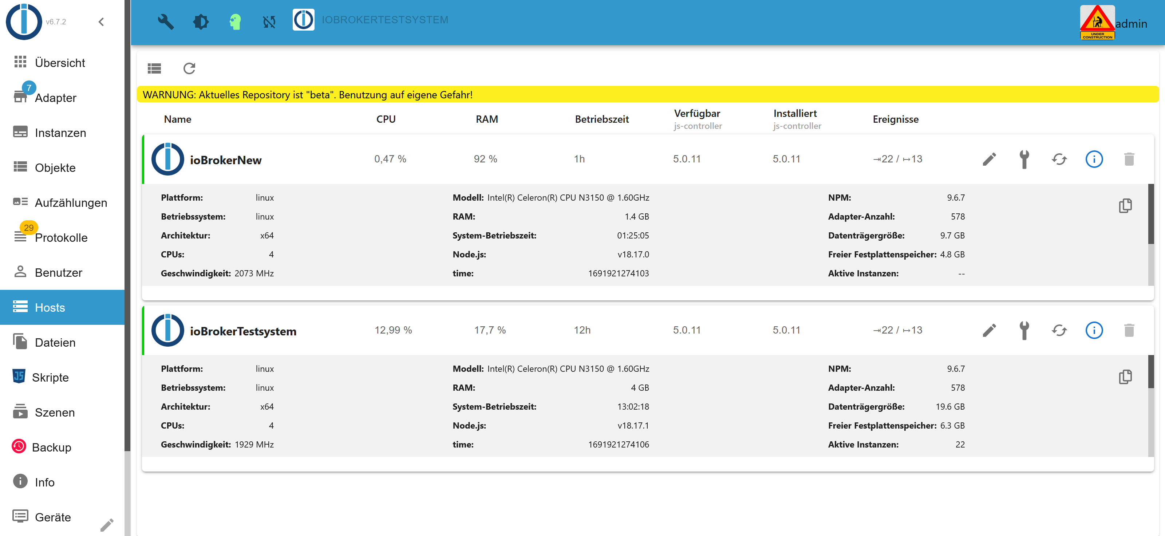Delete the ioBrokerNew host via trash icon

tap(1129, 159)
